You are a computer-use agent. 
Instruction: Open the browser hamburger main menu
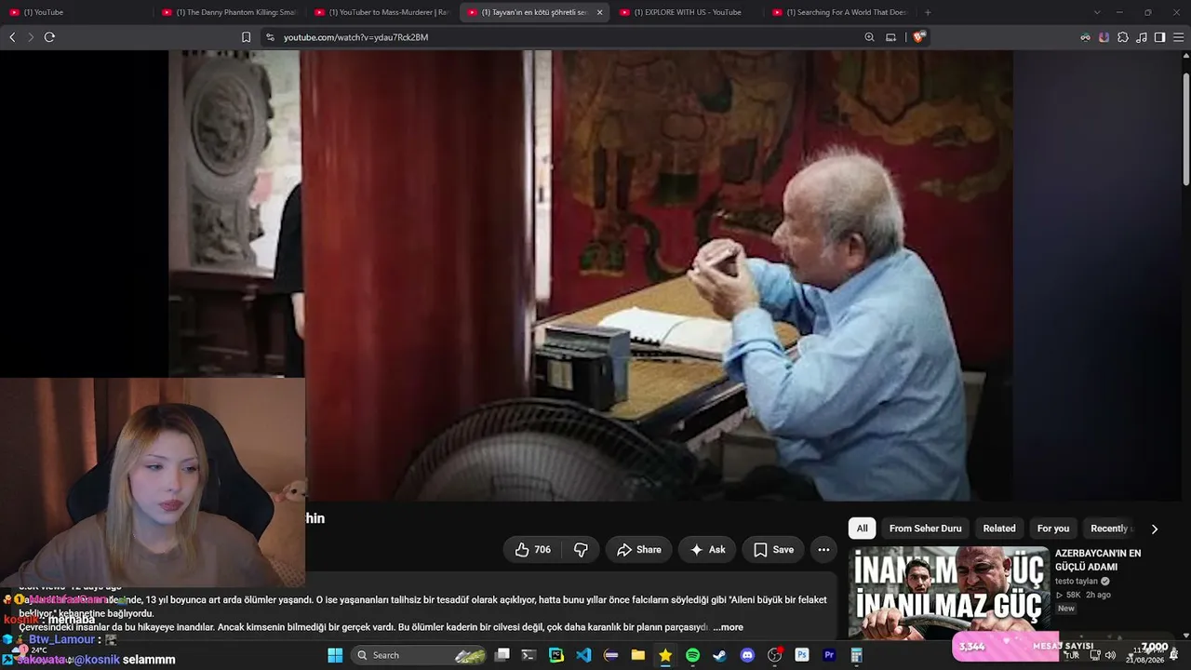point(1179,37)
